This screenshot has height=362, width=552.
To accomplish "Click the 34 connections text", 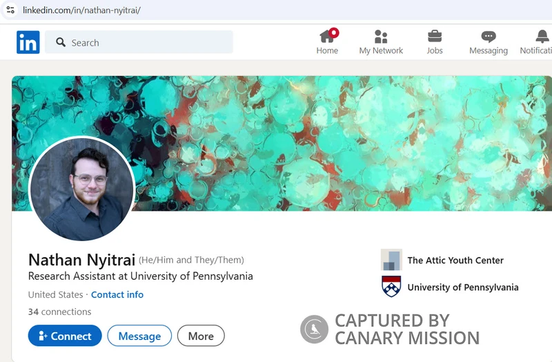I will (59, 312).
